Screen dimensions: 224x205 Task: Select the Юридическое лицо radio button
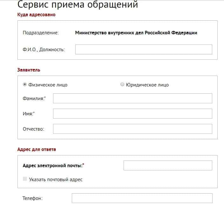[x=122, y=85]
